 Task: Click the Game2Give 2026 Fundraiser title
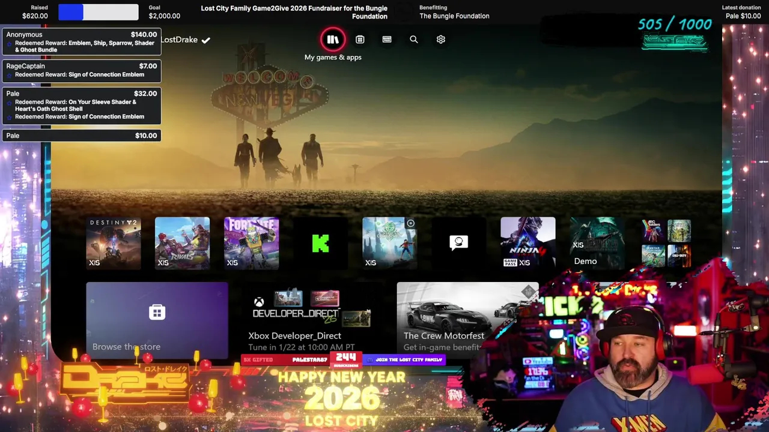tap(294, 12)
